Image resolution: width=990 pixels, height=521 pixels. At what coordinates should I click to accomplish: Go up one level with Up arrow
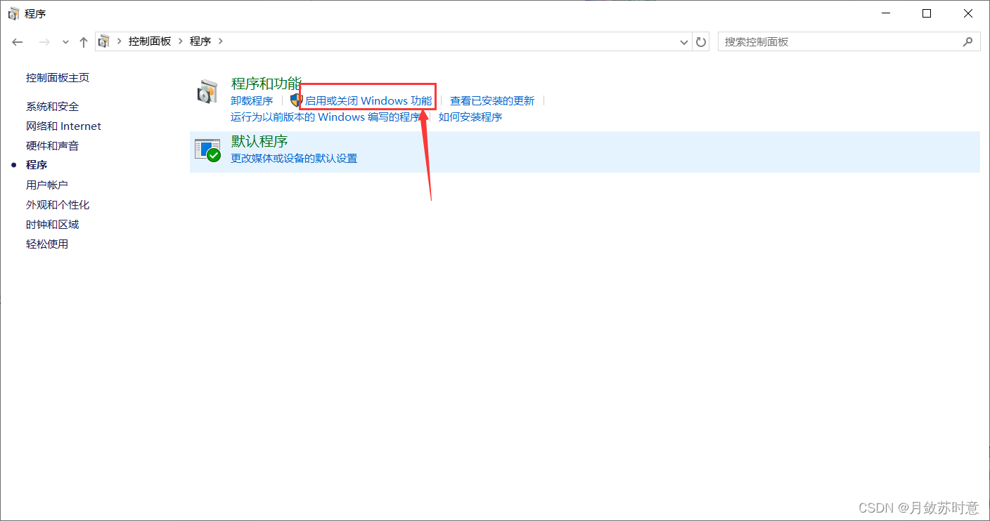tap(84, 42)
